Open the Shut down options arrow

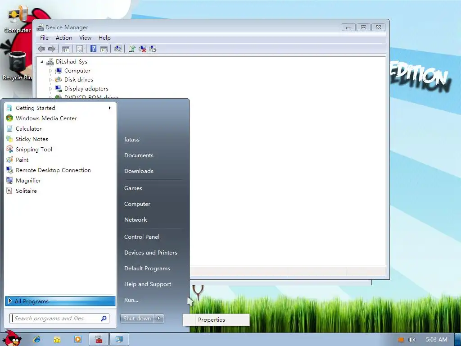point(159,319)
